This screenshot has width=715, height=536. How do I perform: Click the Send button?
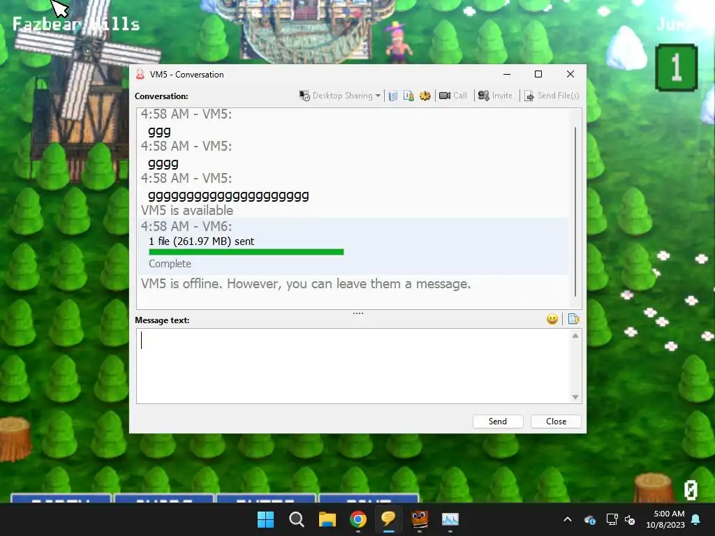pos(498,422)
